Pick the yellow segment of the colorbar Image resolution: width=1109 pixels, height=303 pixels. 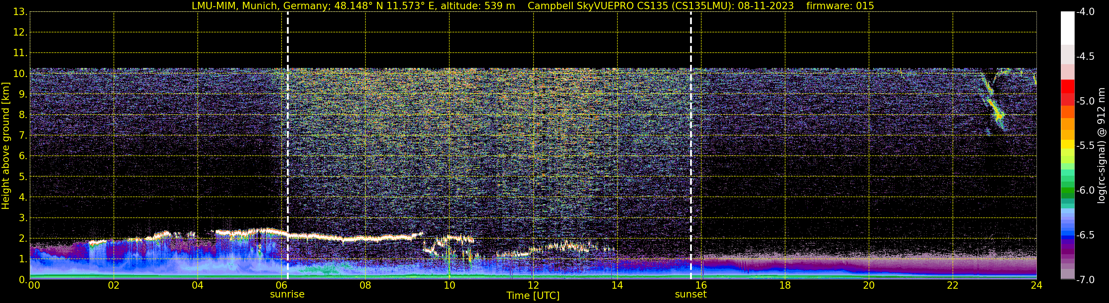[x=1068, y=144]
